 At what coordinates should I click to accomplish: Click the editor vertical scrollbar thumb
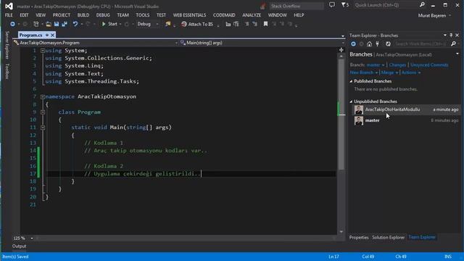point(341,114)
